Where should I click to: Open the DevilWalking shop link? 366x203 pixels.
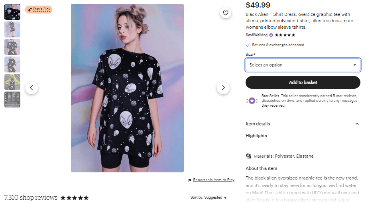click(257, 35)
